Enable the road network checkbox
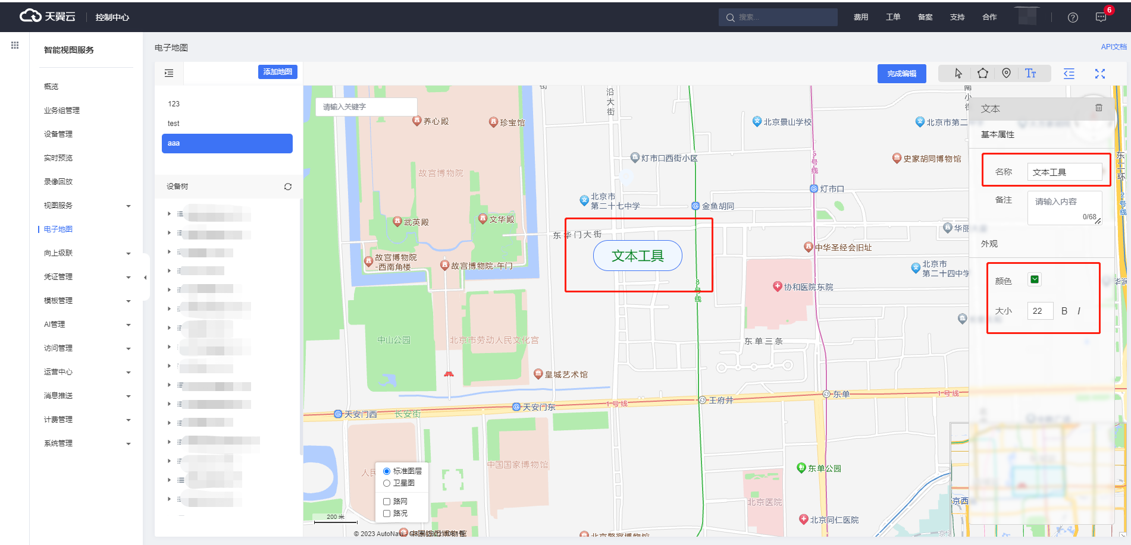 [387, 502]
